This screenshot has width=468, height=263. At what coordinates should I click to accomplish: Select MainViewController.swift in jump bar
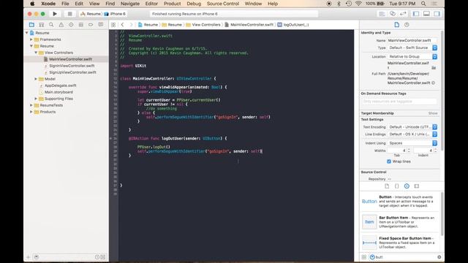249,25
